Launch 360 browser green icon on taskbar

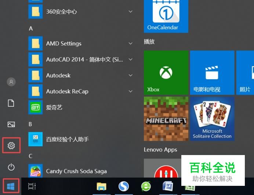pos(146,187)
